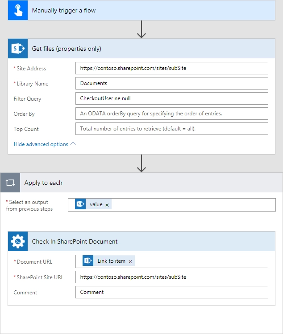The height and width of the screenshot is (334, 283).
Task: Collapse Check In SharePoint Document header
Action: coord(141,241)
